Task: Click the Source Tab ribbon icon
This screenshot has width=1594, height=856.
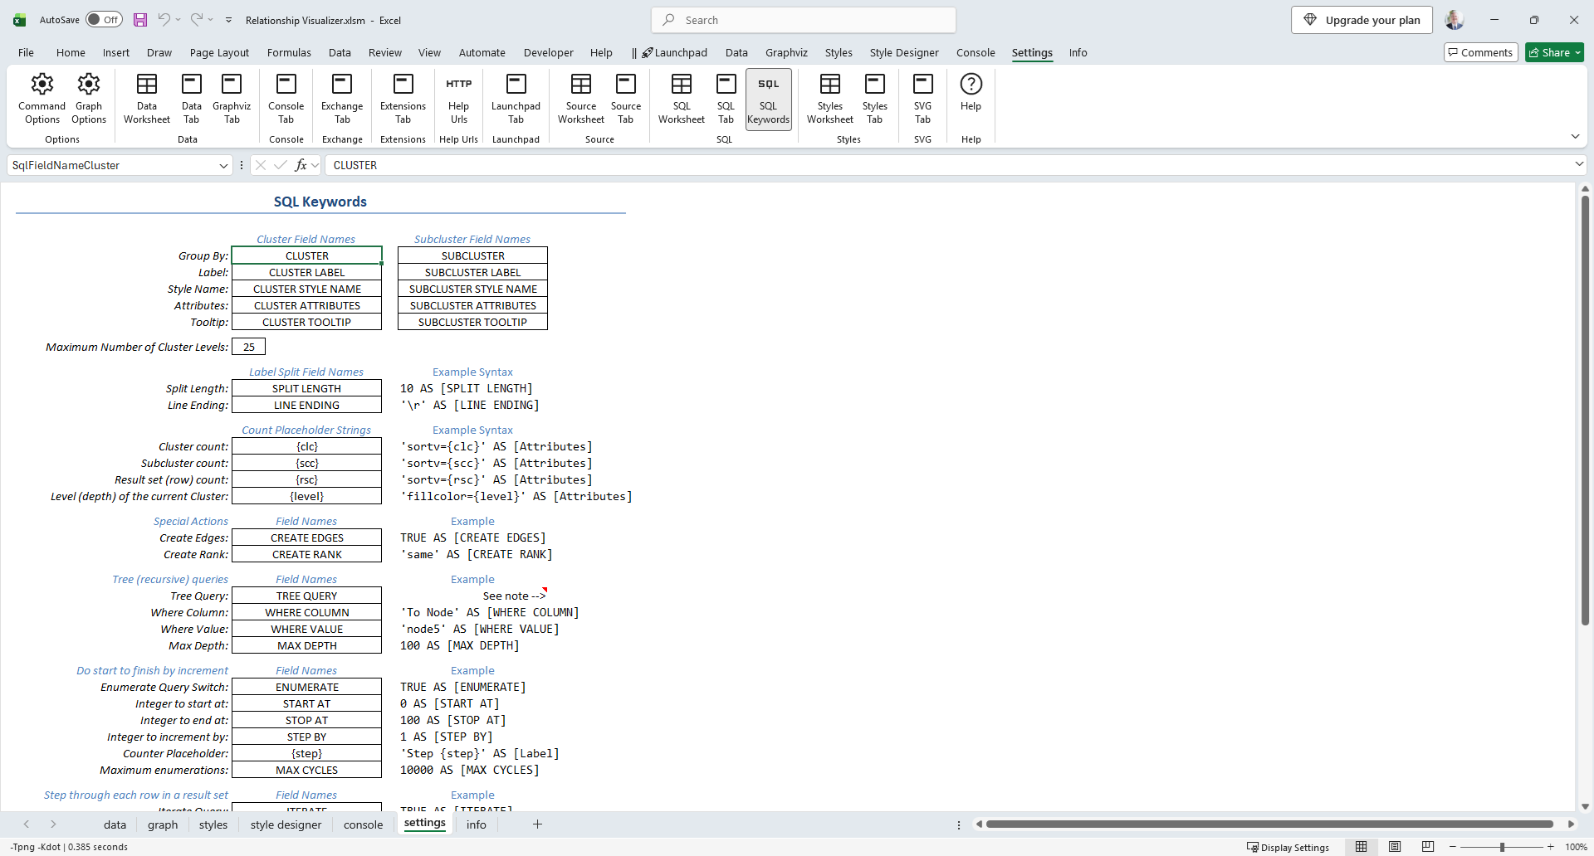Action: click(626, 98)
